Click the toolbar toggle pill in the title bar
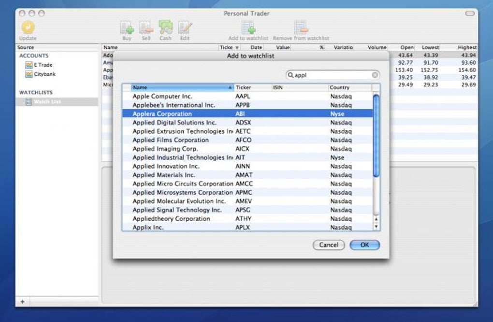 (x=470, y=14)
